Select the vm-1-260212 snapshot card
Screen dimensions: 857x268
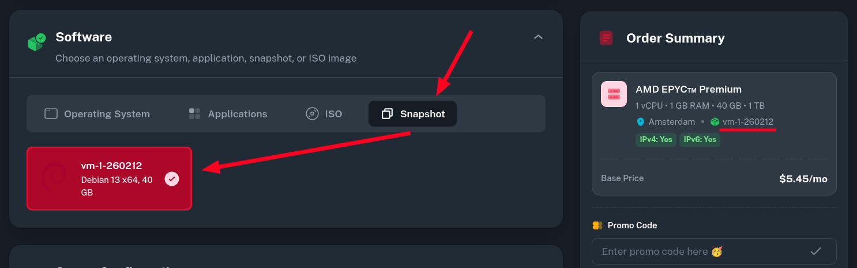pos(109,179)
